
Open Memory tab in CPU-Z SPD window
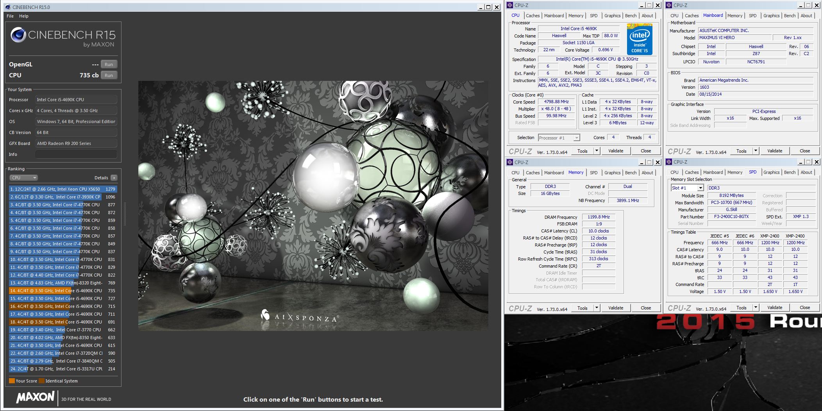click(x=734, y=172)
